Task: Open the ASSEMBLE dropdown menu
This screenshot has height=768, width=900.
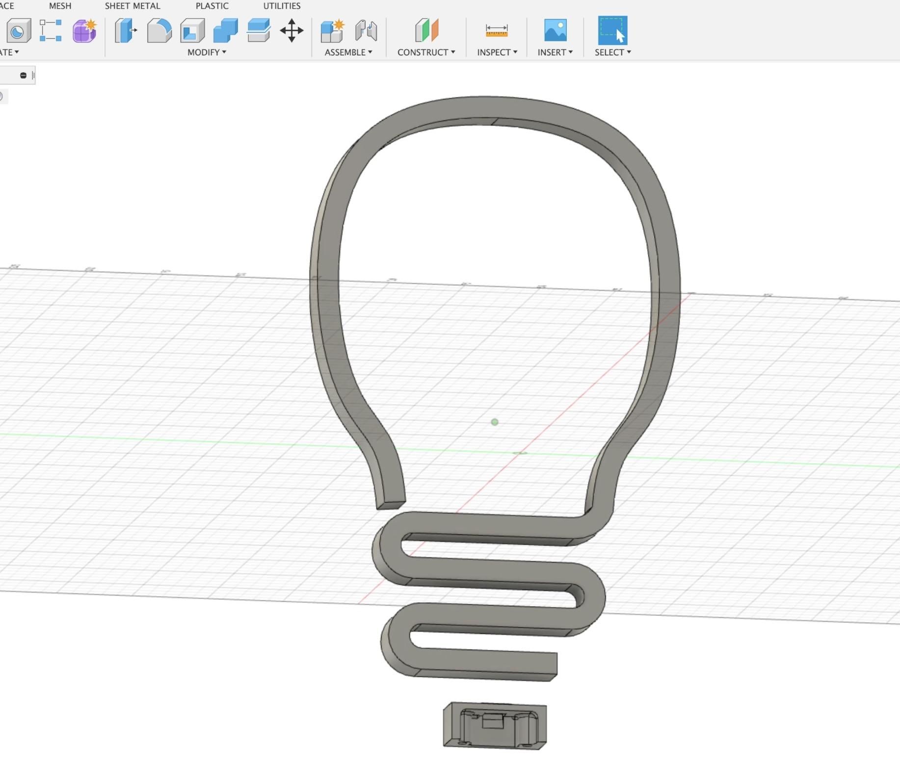Action: (347, 52)
